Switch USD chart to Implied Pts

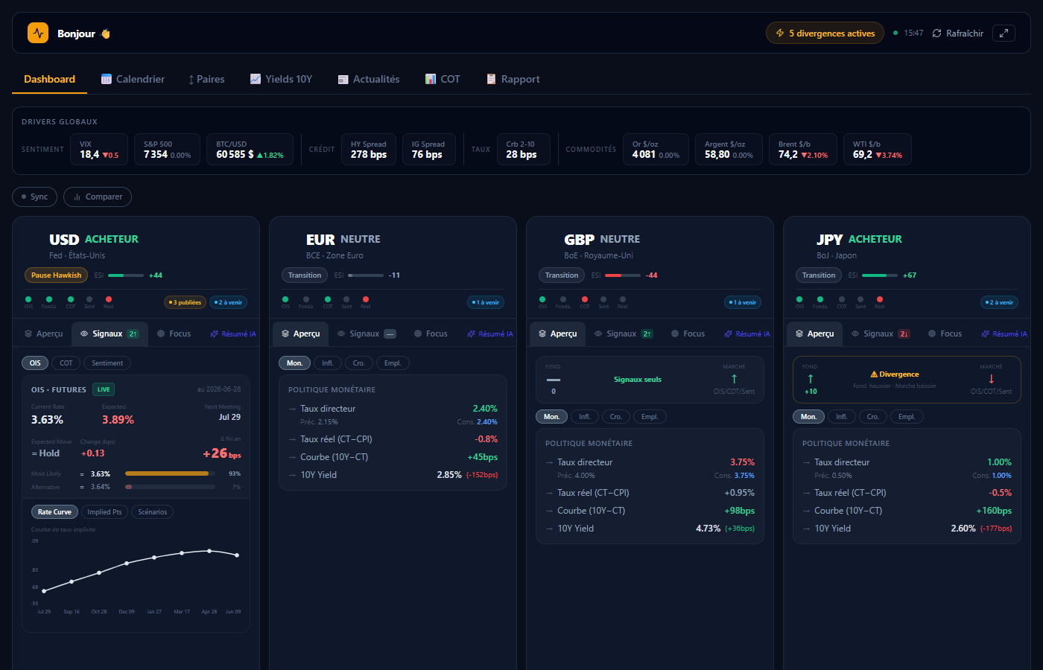click(x=104, y=512)
